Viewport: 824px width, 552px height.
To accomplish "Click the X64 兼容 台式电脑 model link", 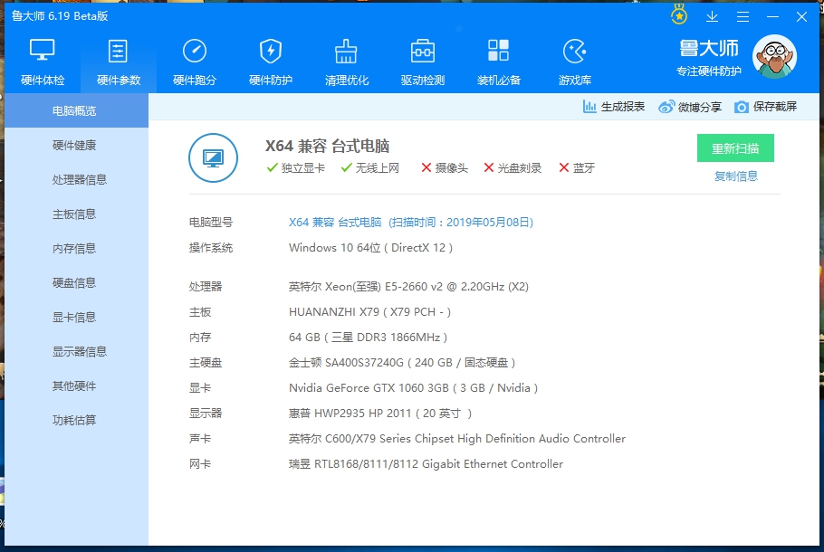I will pos(335,222).
